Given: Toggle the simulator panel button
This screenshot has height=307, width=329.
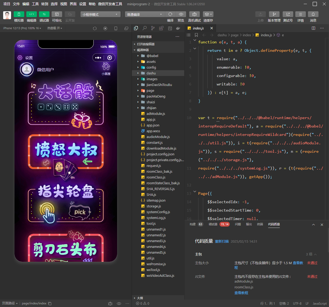Looking at the screenshot, I should point(19,14).
